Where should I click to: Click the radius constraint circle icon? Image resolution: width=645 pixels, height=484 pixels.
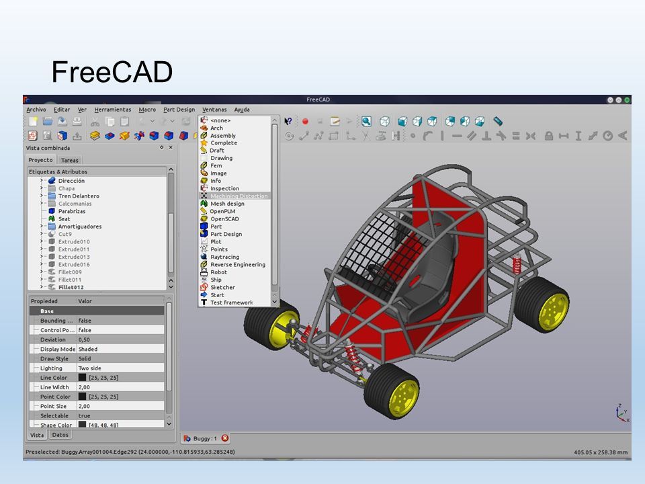[x=608, y=136]
